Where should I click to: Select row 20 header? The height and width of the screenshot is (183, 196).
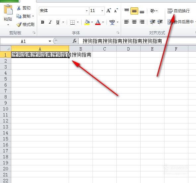[6, 169]
